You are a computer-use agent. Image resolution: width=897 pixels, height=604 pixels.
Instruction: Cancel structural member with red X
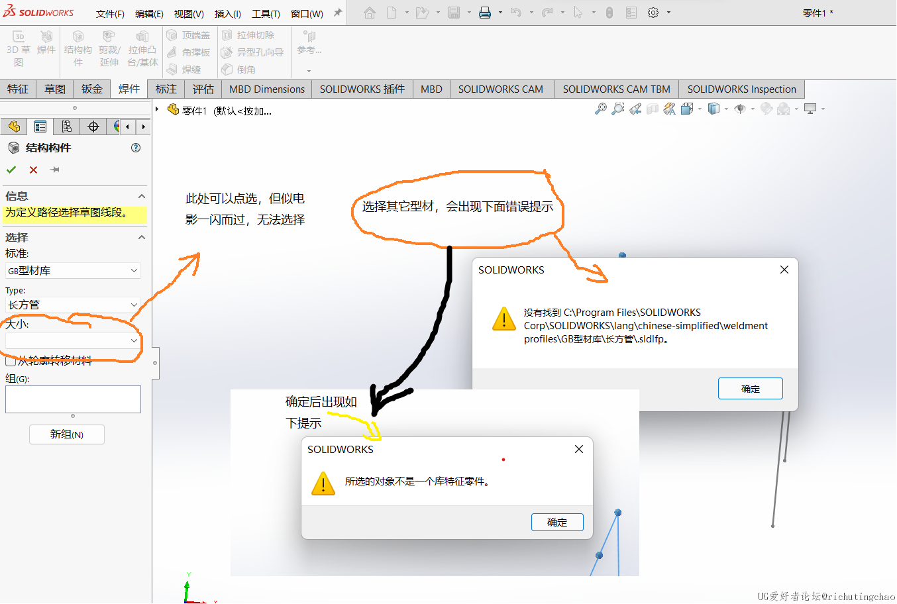tap(33, 170)
